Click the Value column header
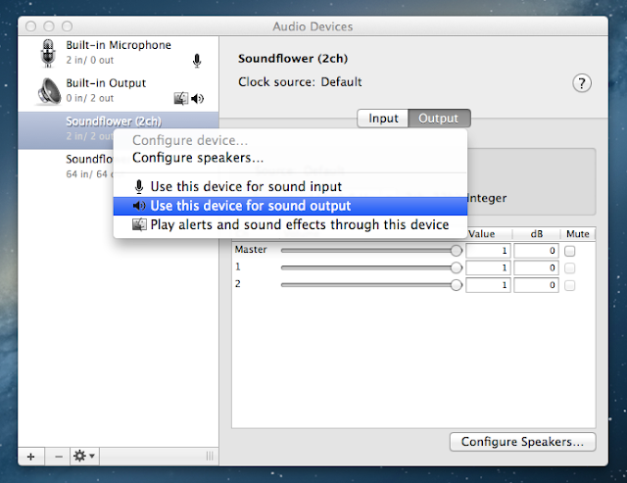 (481, 234)
